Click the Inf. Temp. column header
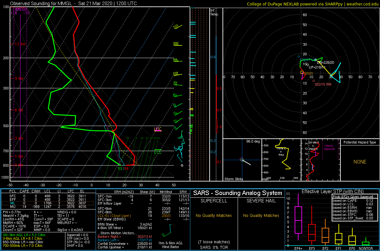 click(x=214, y=12)
